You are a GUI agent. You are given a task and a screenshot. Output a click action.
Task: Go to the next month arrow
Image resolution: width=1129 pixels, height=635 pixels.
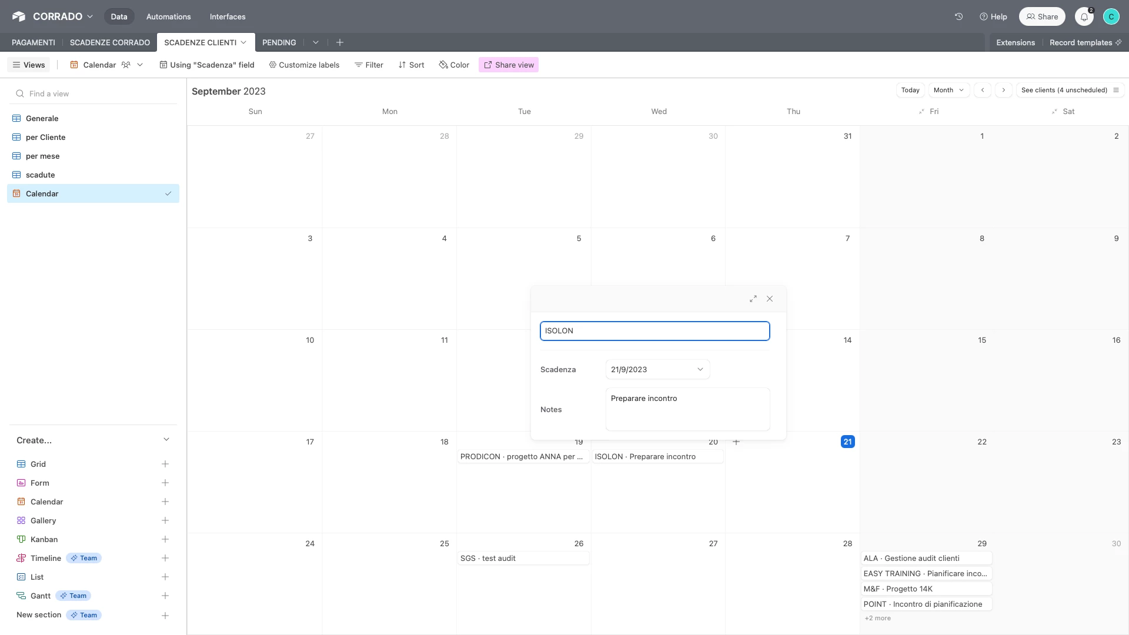[x=1004, y=90]
